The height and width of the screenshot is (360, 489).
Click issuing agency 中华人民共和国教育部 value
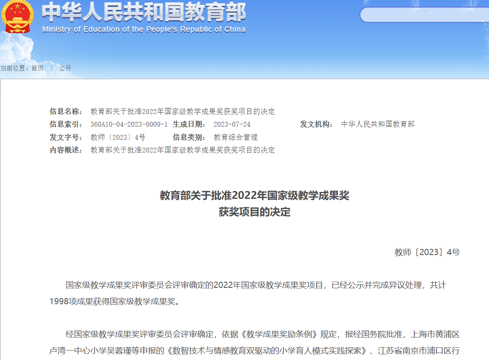pos(378,124)
